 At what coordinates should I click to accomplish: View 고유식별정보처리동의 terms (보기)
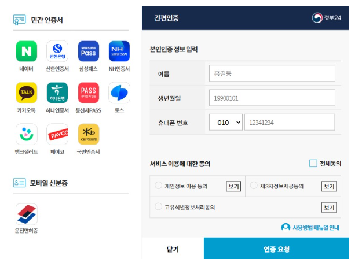pos(329,208)
